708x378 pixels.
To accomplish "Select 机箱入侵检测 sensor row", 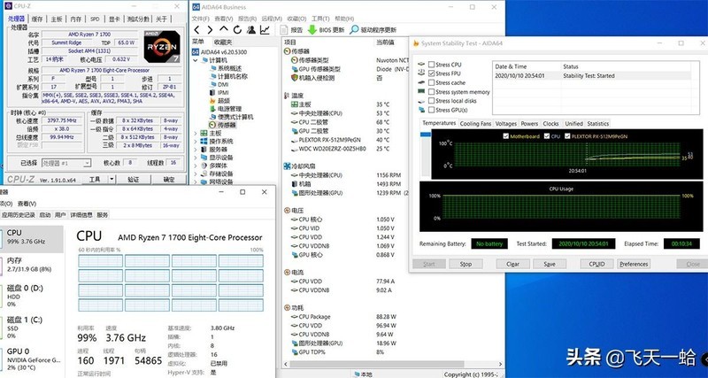I will click(338, 78).
